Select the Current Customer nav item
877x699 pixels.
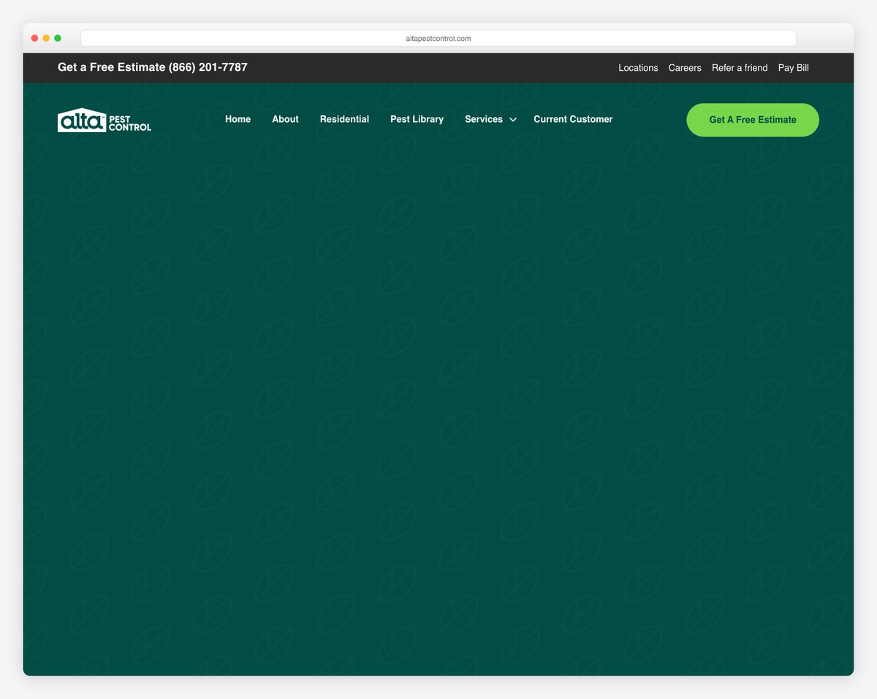point(573,119)
